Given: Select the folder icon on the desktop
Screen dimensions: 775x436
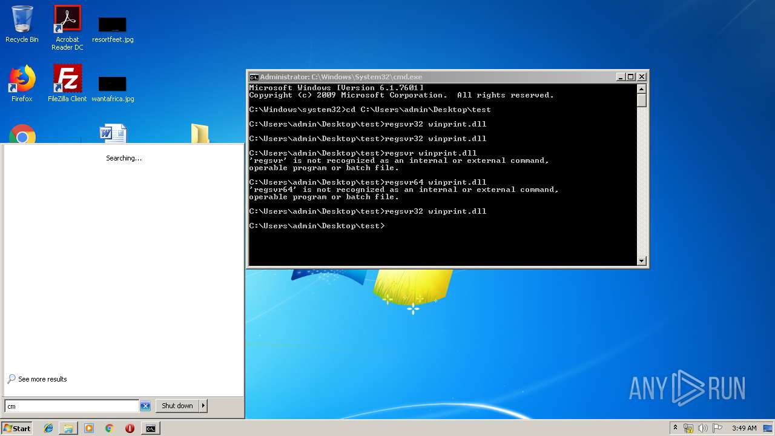Looking at the screenshot, I should 200,134.
